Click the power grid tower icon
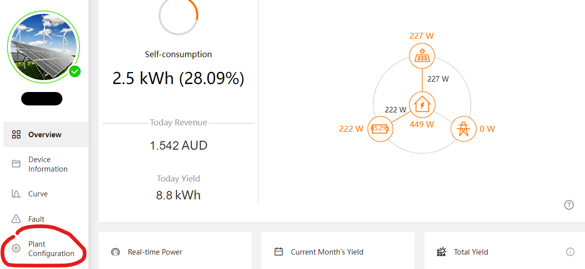585x269 pixels. click(x=464, y=129)
